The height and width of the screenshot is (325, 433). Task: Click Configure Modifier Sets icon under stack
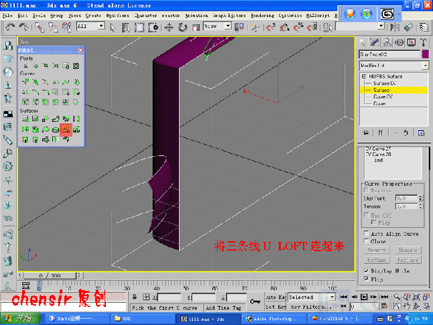[421, 133]
